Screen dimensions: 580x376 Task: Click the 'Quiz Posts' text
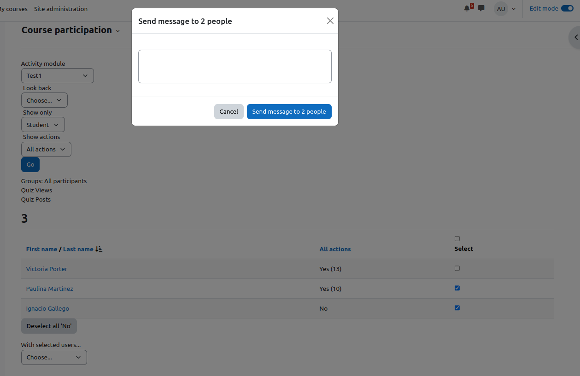click(36, 199)
